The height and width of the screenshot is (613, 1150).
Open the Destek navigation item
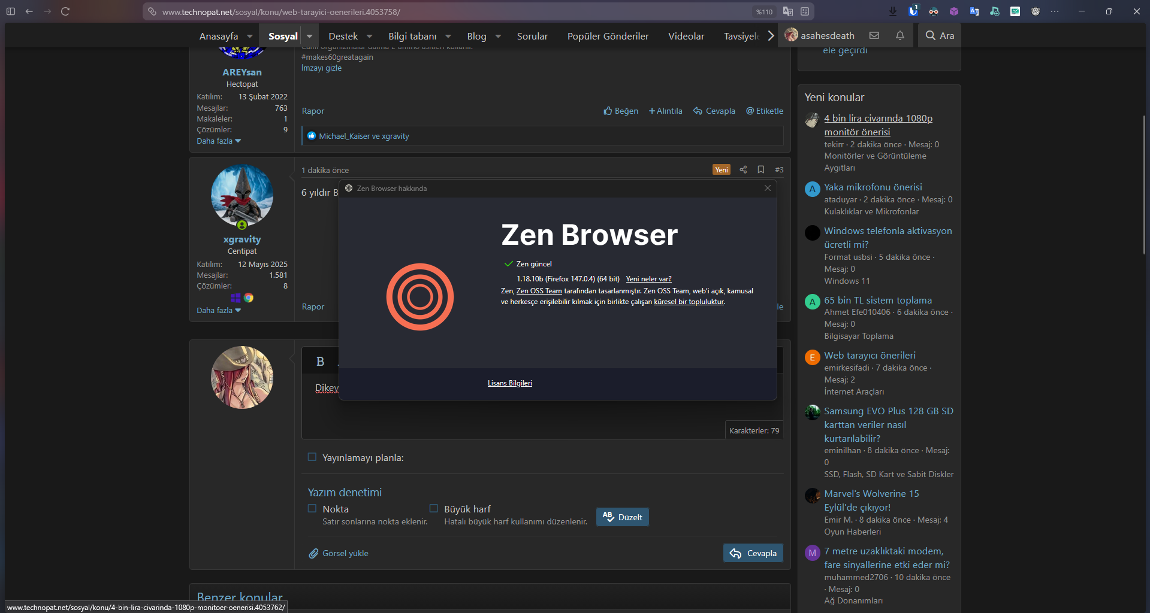(x=343, y=36)
